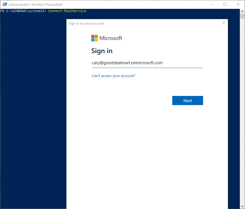Close the Administrator PowerShell window
This screenshot has width=245, height=209.
[238, 4]
